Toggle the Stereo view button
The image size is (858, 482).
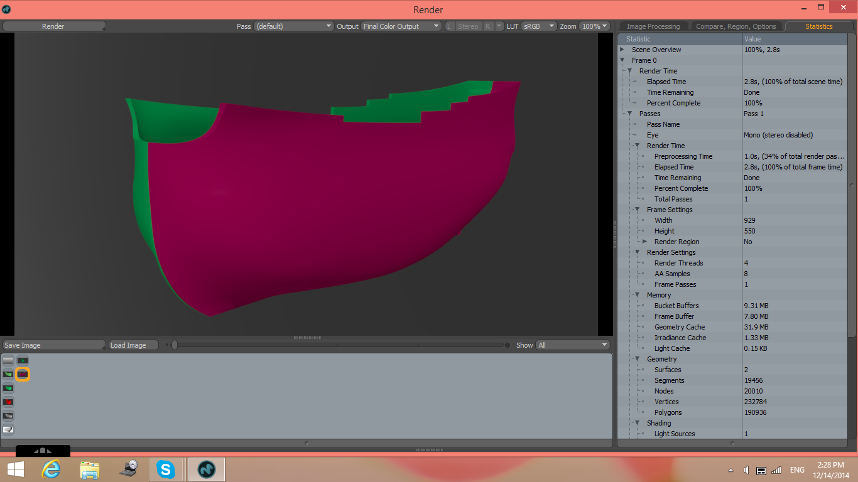(468, 26)
